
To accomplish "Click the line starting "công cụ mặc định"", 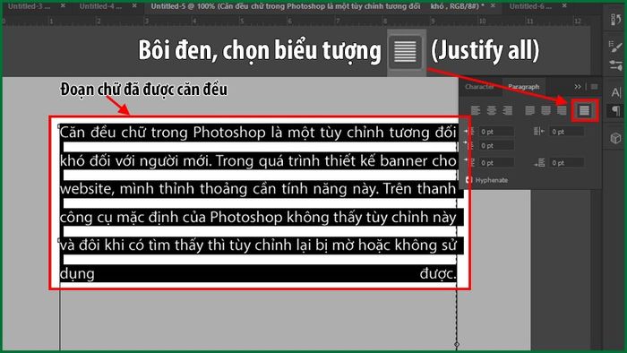I will 258,218.
